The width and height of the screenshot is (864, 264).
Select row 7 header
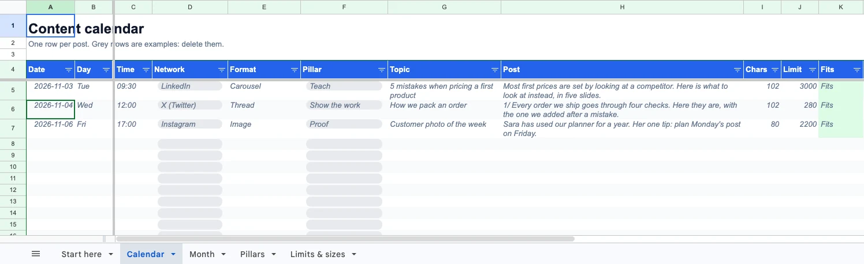pyautogui.click(x=13, y=128)
